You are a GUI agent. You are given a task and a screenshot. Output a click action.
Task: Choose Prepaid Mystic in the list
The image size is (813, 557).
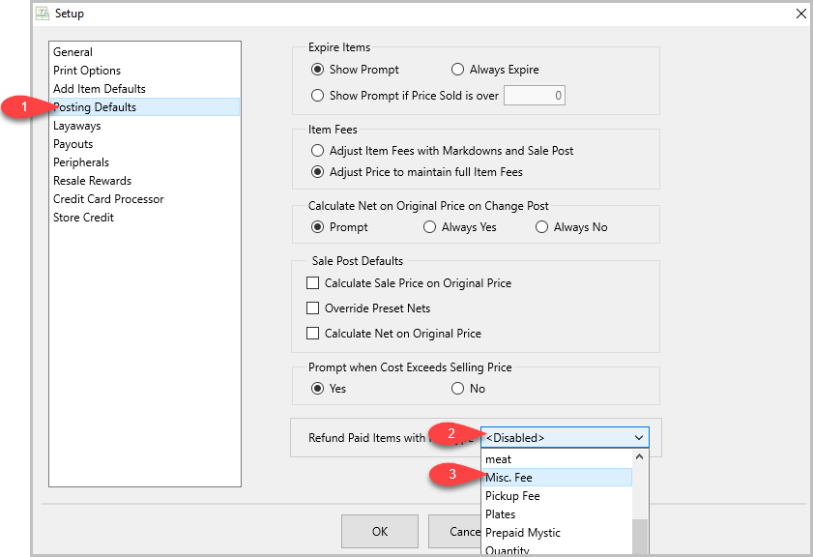tap(557, 533)
